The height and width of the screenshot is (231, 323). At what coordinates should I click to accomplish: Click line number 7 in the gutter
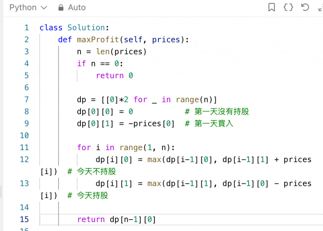26,99
